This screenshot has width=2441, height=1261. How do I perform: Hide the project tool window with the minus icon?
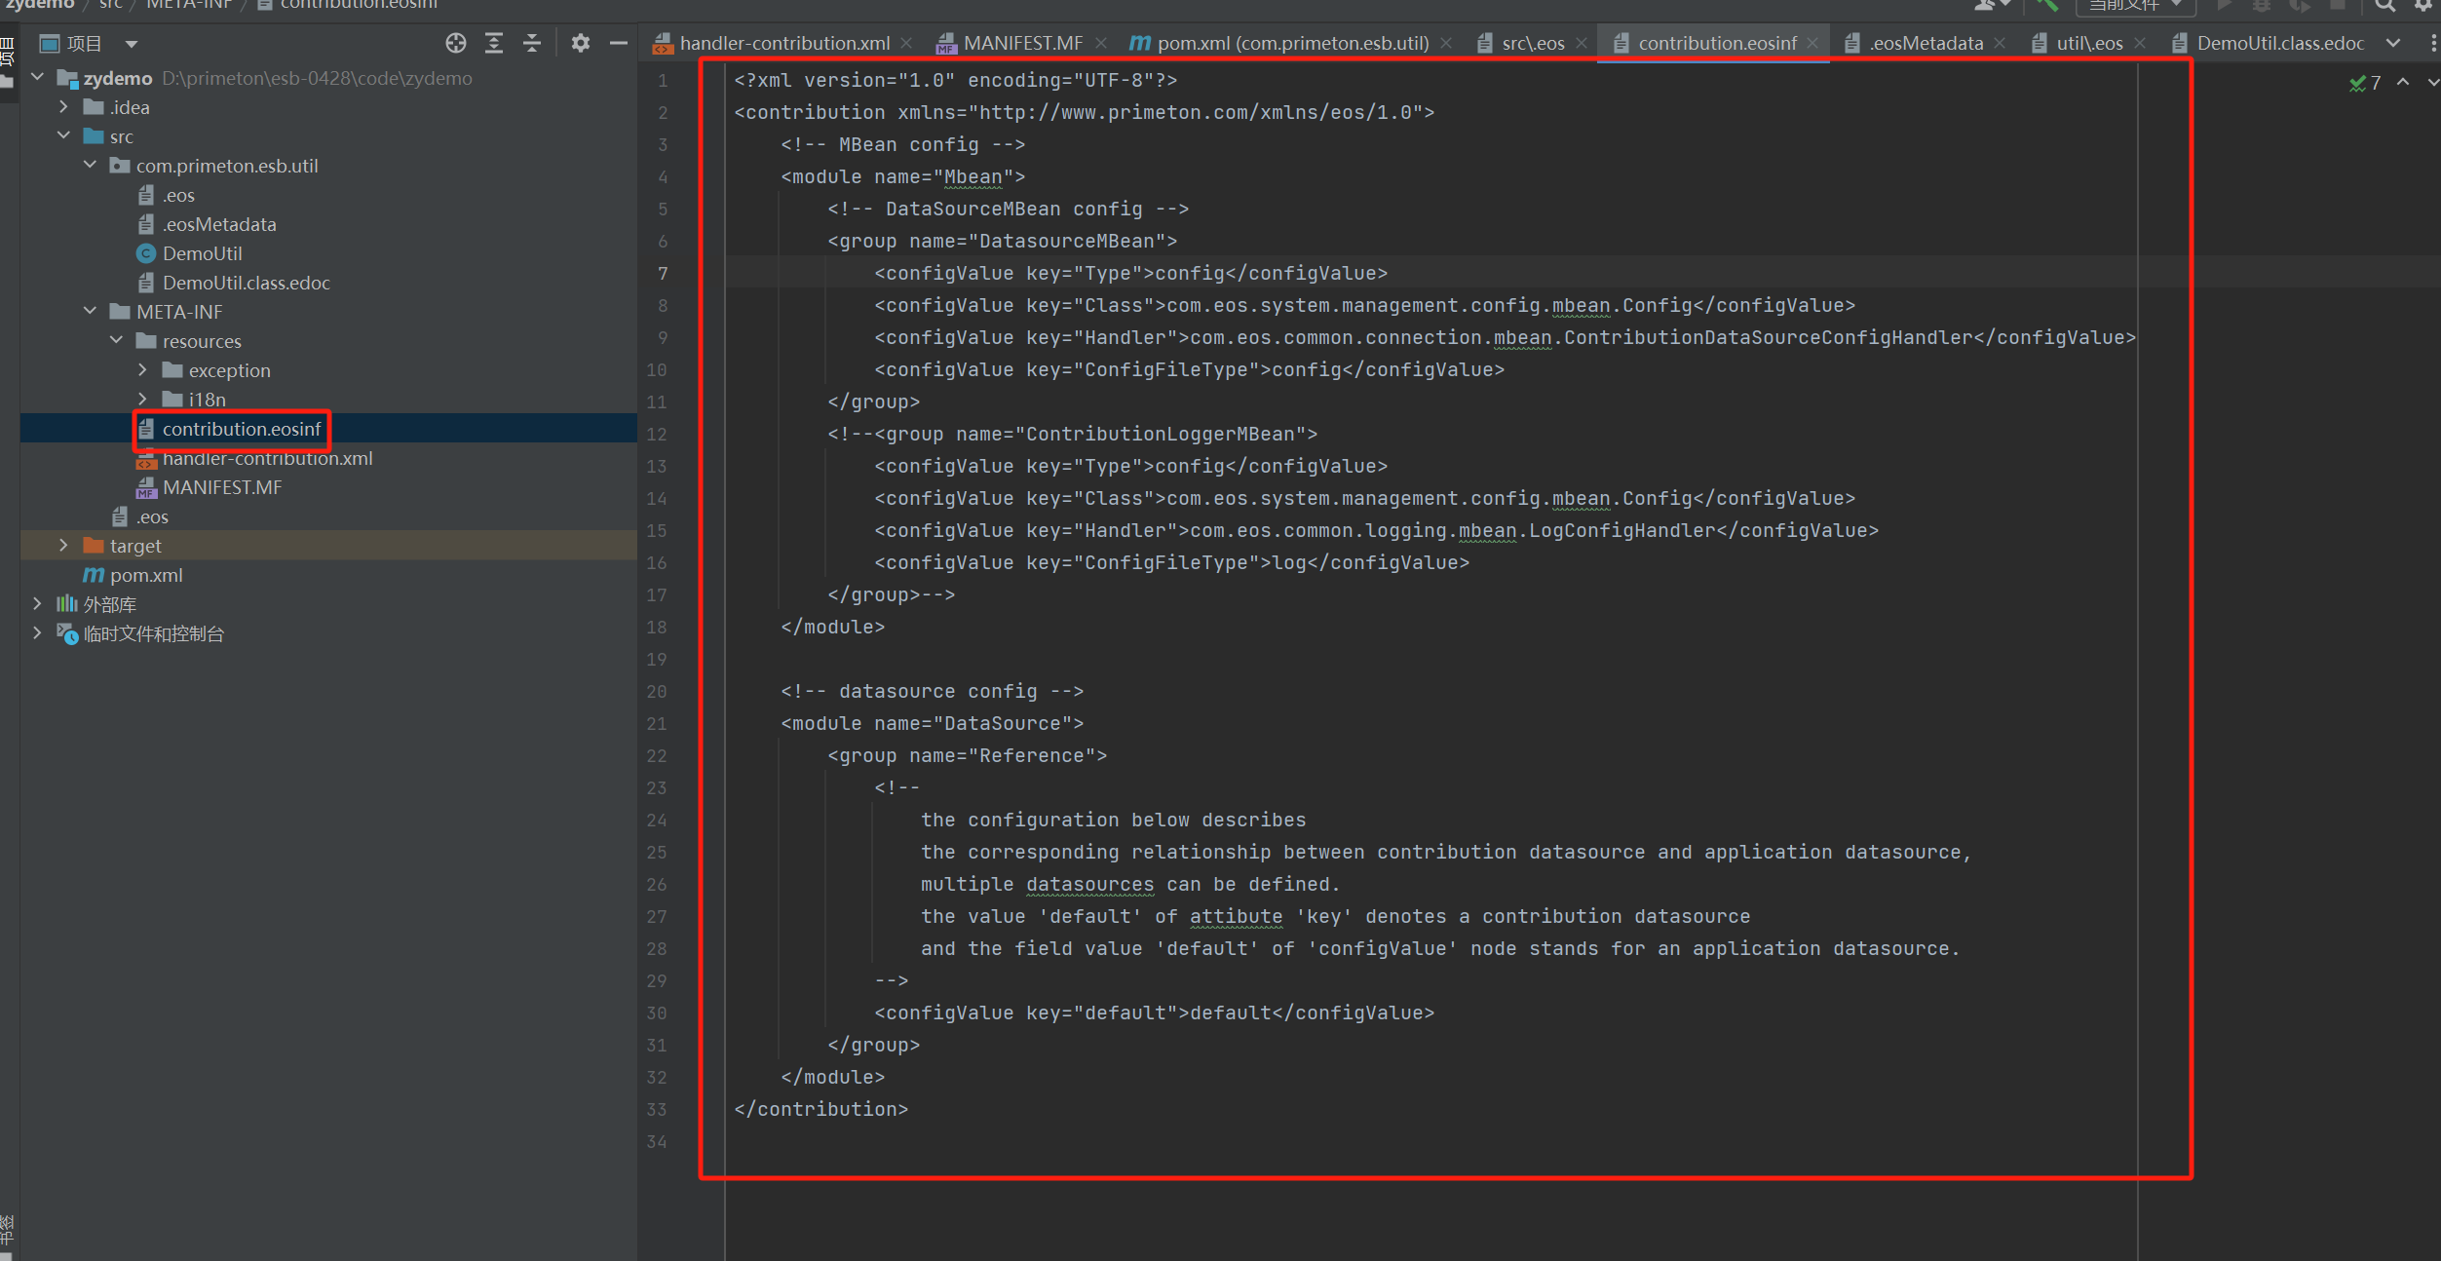pos(618,43)
